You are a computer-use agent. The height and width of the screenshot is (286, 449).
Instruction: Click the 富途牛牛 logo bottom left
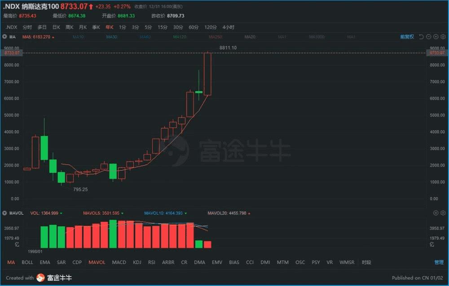point(54,278)
